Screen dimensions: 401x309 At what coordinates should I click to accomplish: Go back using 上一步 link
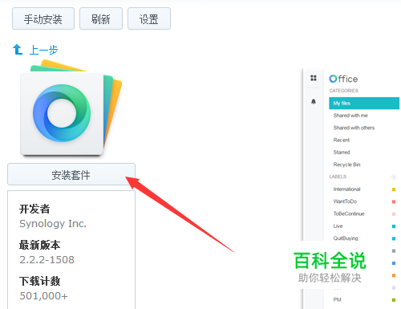[43, 50]
